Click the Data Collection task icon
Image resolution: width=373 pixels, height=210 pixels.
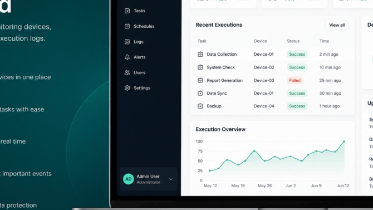(200, 54)
